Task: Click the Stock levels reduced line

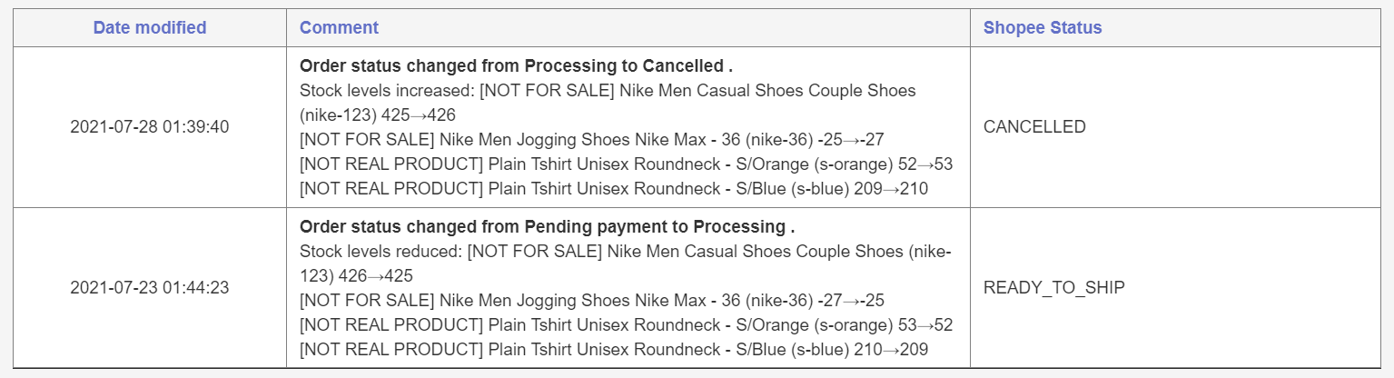Action: (626, 251)
